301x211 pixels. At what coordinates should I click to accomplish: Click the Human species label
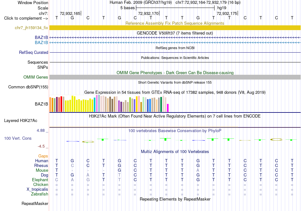point(42,161)
